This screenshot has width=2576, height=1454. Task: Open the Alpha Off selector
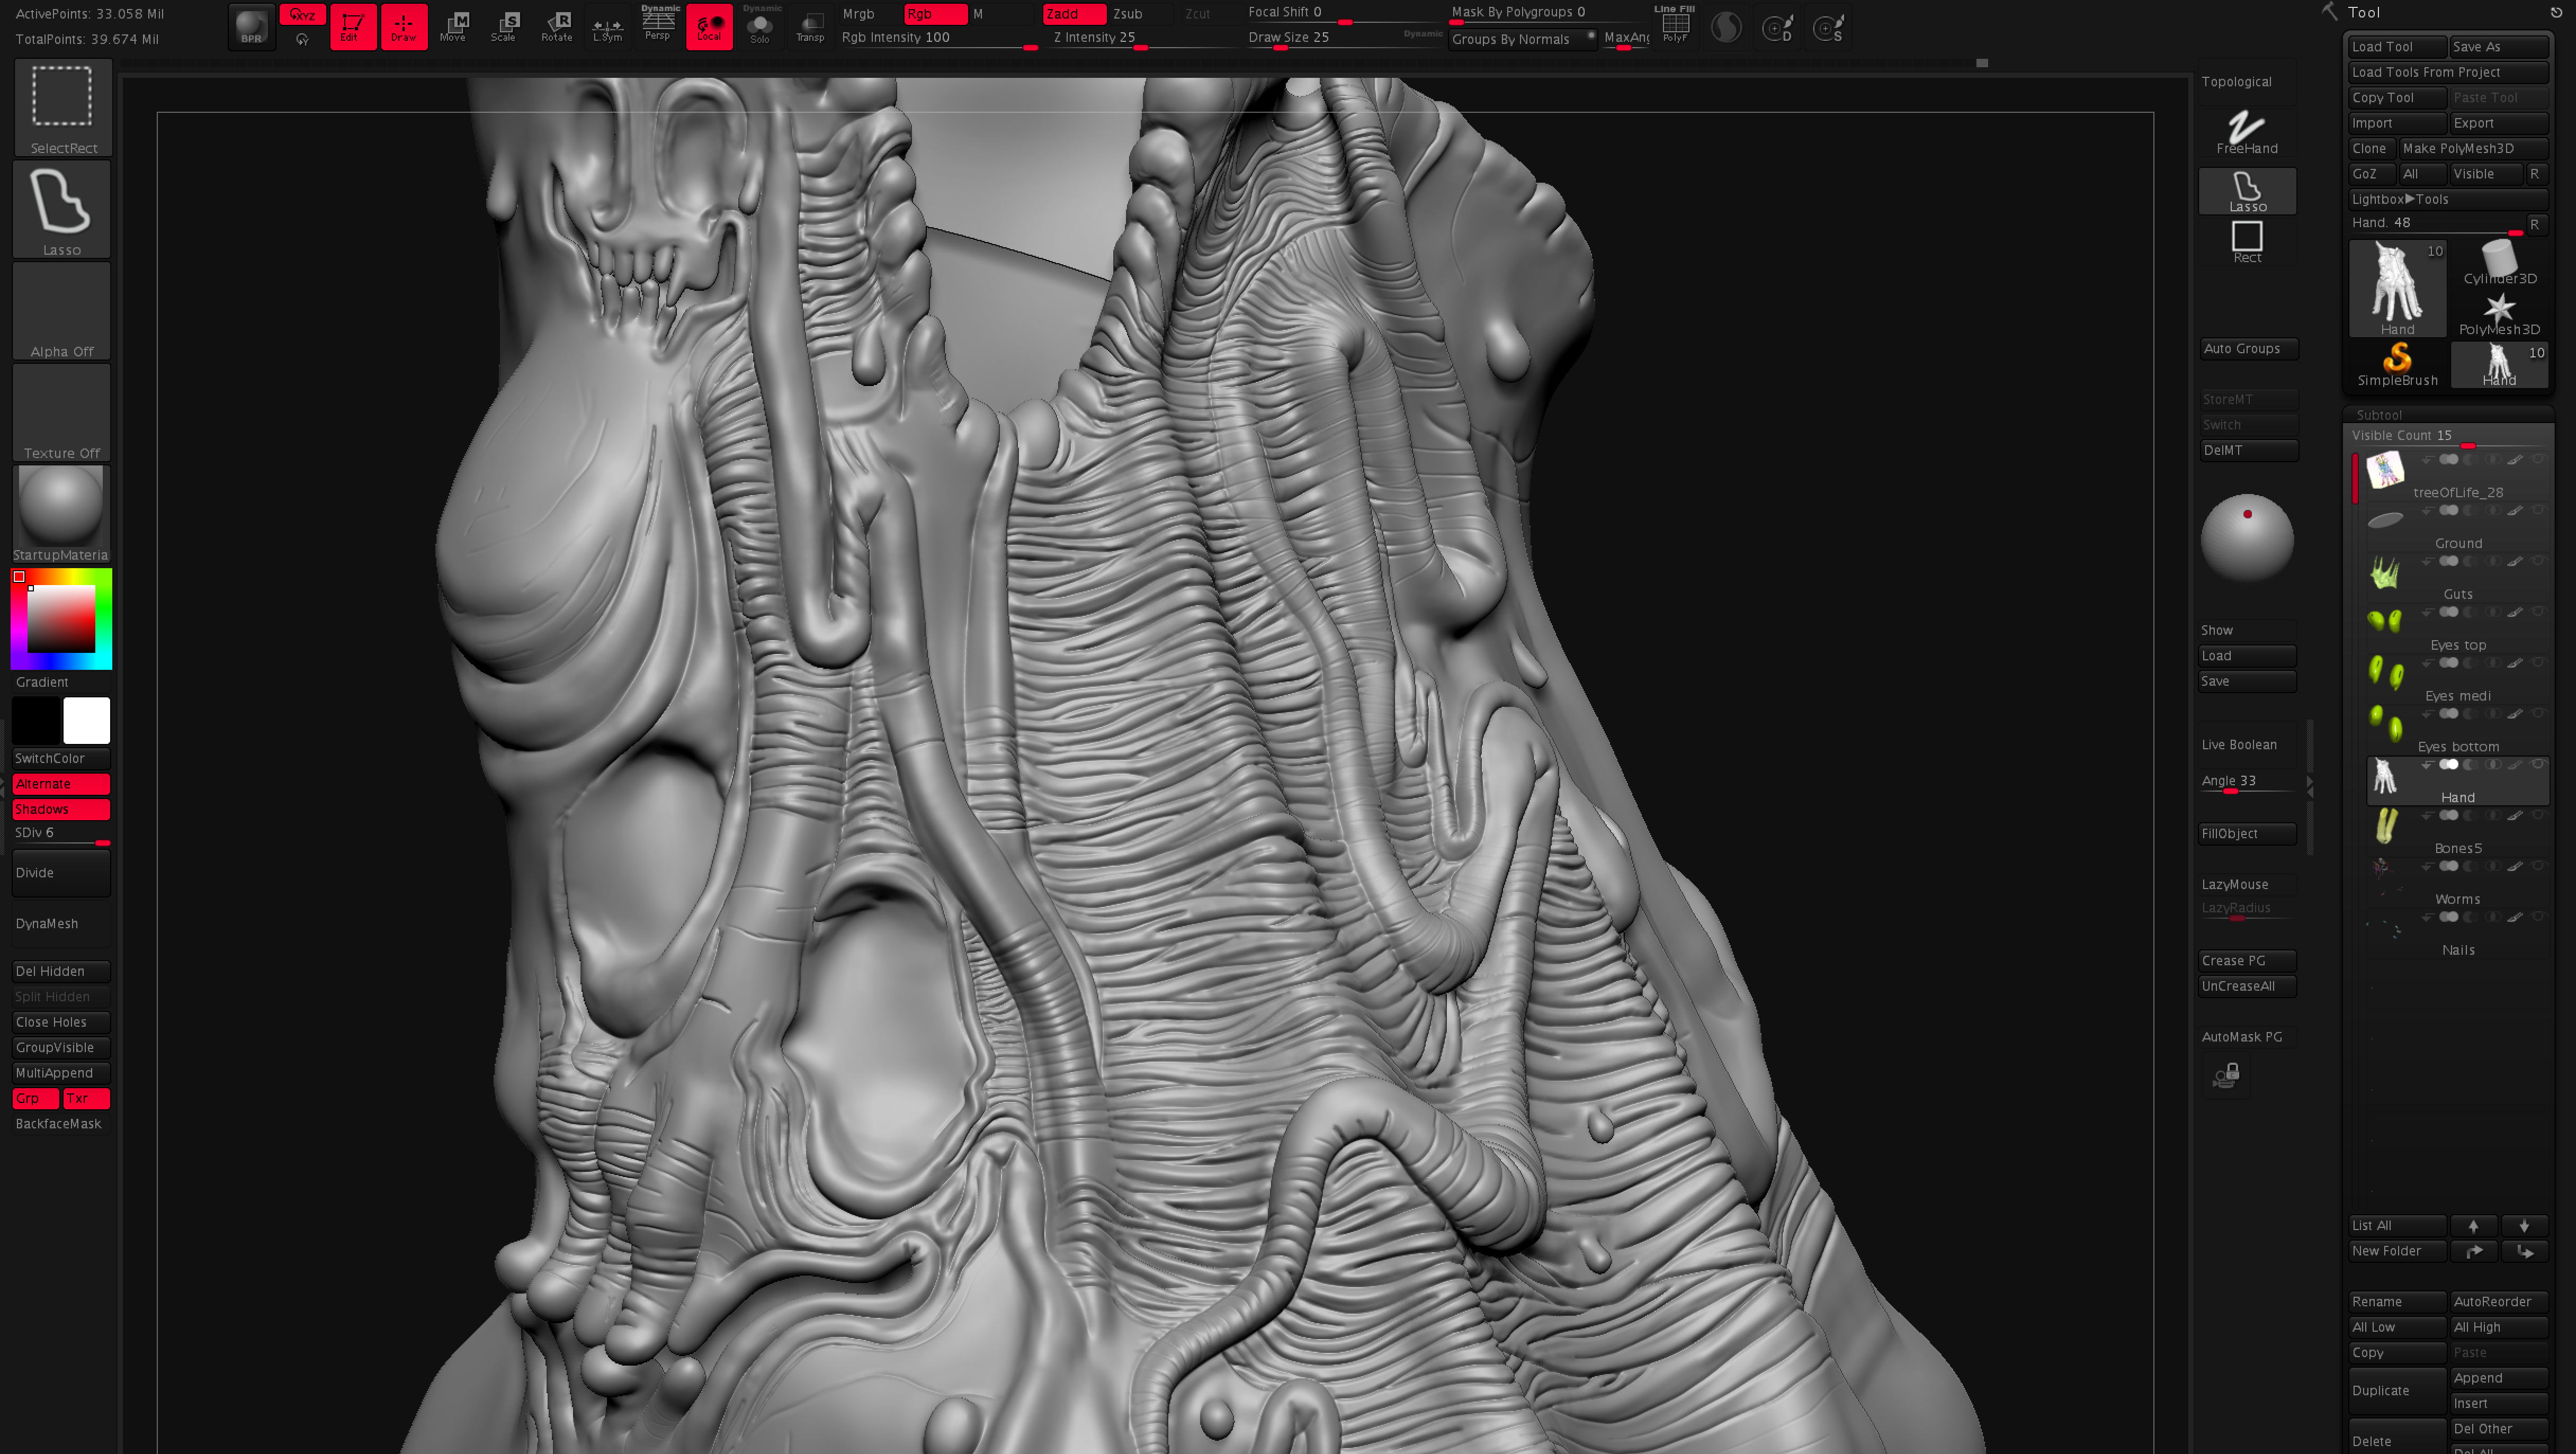point(62,311)
